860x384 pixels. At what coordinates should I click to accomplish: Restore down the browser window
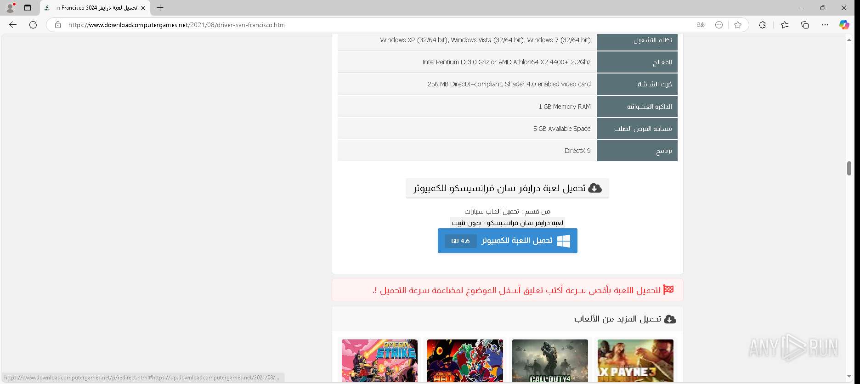pyautogui.click(x=823, y=8)
